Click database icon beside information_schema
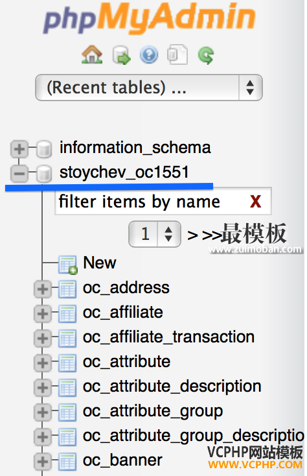Viewport: 307px width, 476px height. [x=44, y=149]
